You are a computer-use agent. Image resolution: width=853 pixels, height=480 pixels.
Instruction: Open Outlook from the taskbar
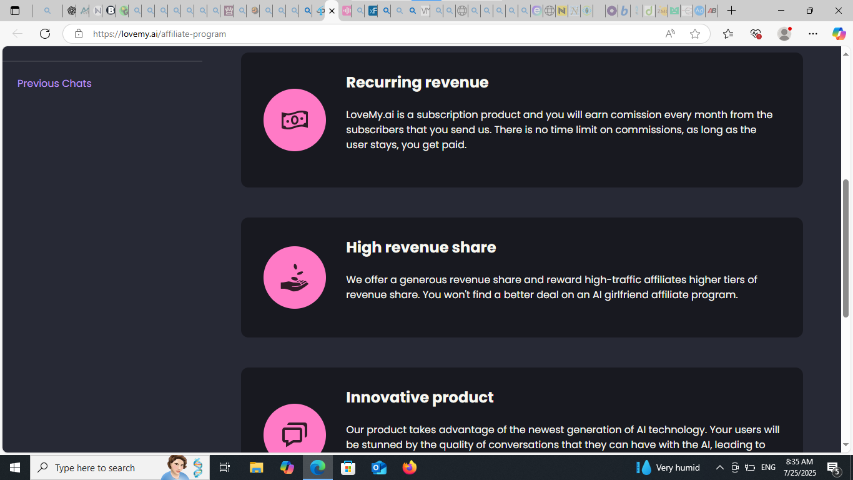[x=379, y=467]
